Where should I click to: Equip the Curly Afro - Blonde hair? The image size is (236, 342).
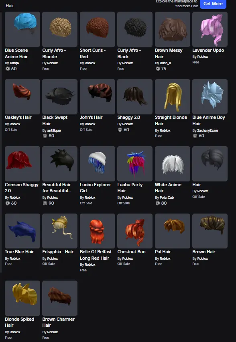[60, 29]
